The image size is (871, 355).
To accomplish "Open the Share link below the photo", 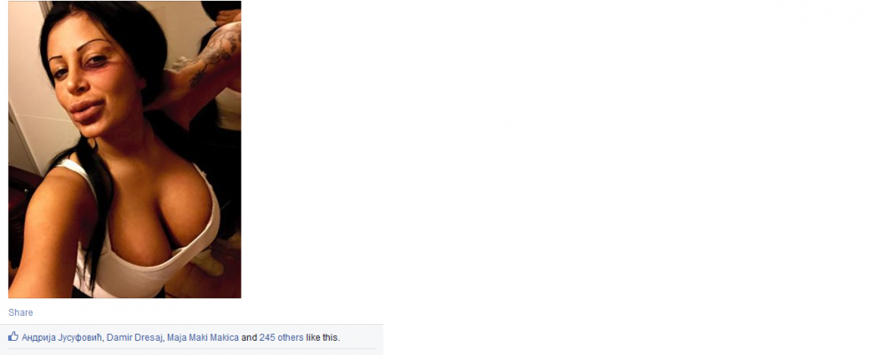I will [20, 312].
